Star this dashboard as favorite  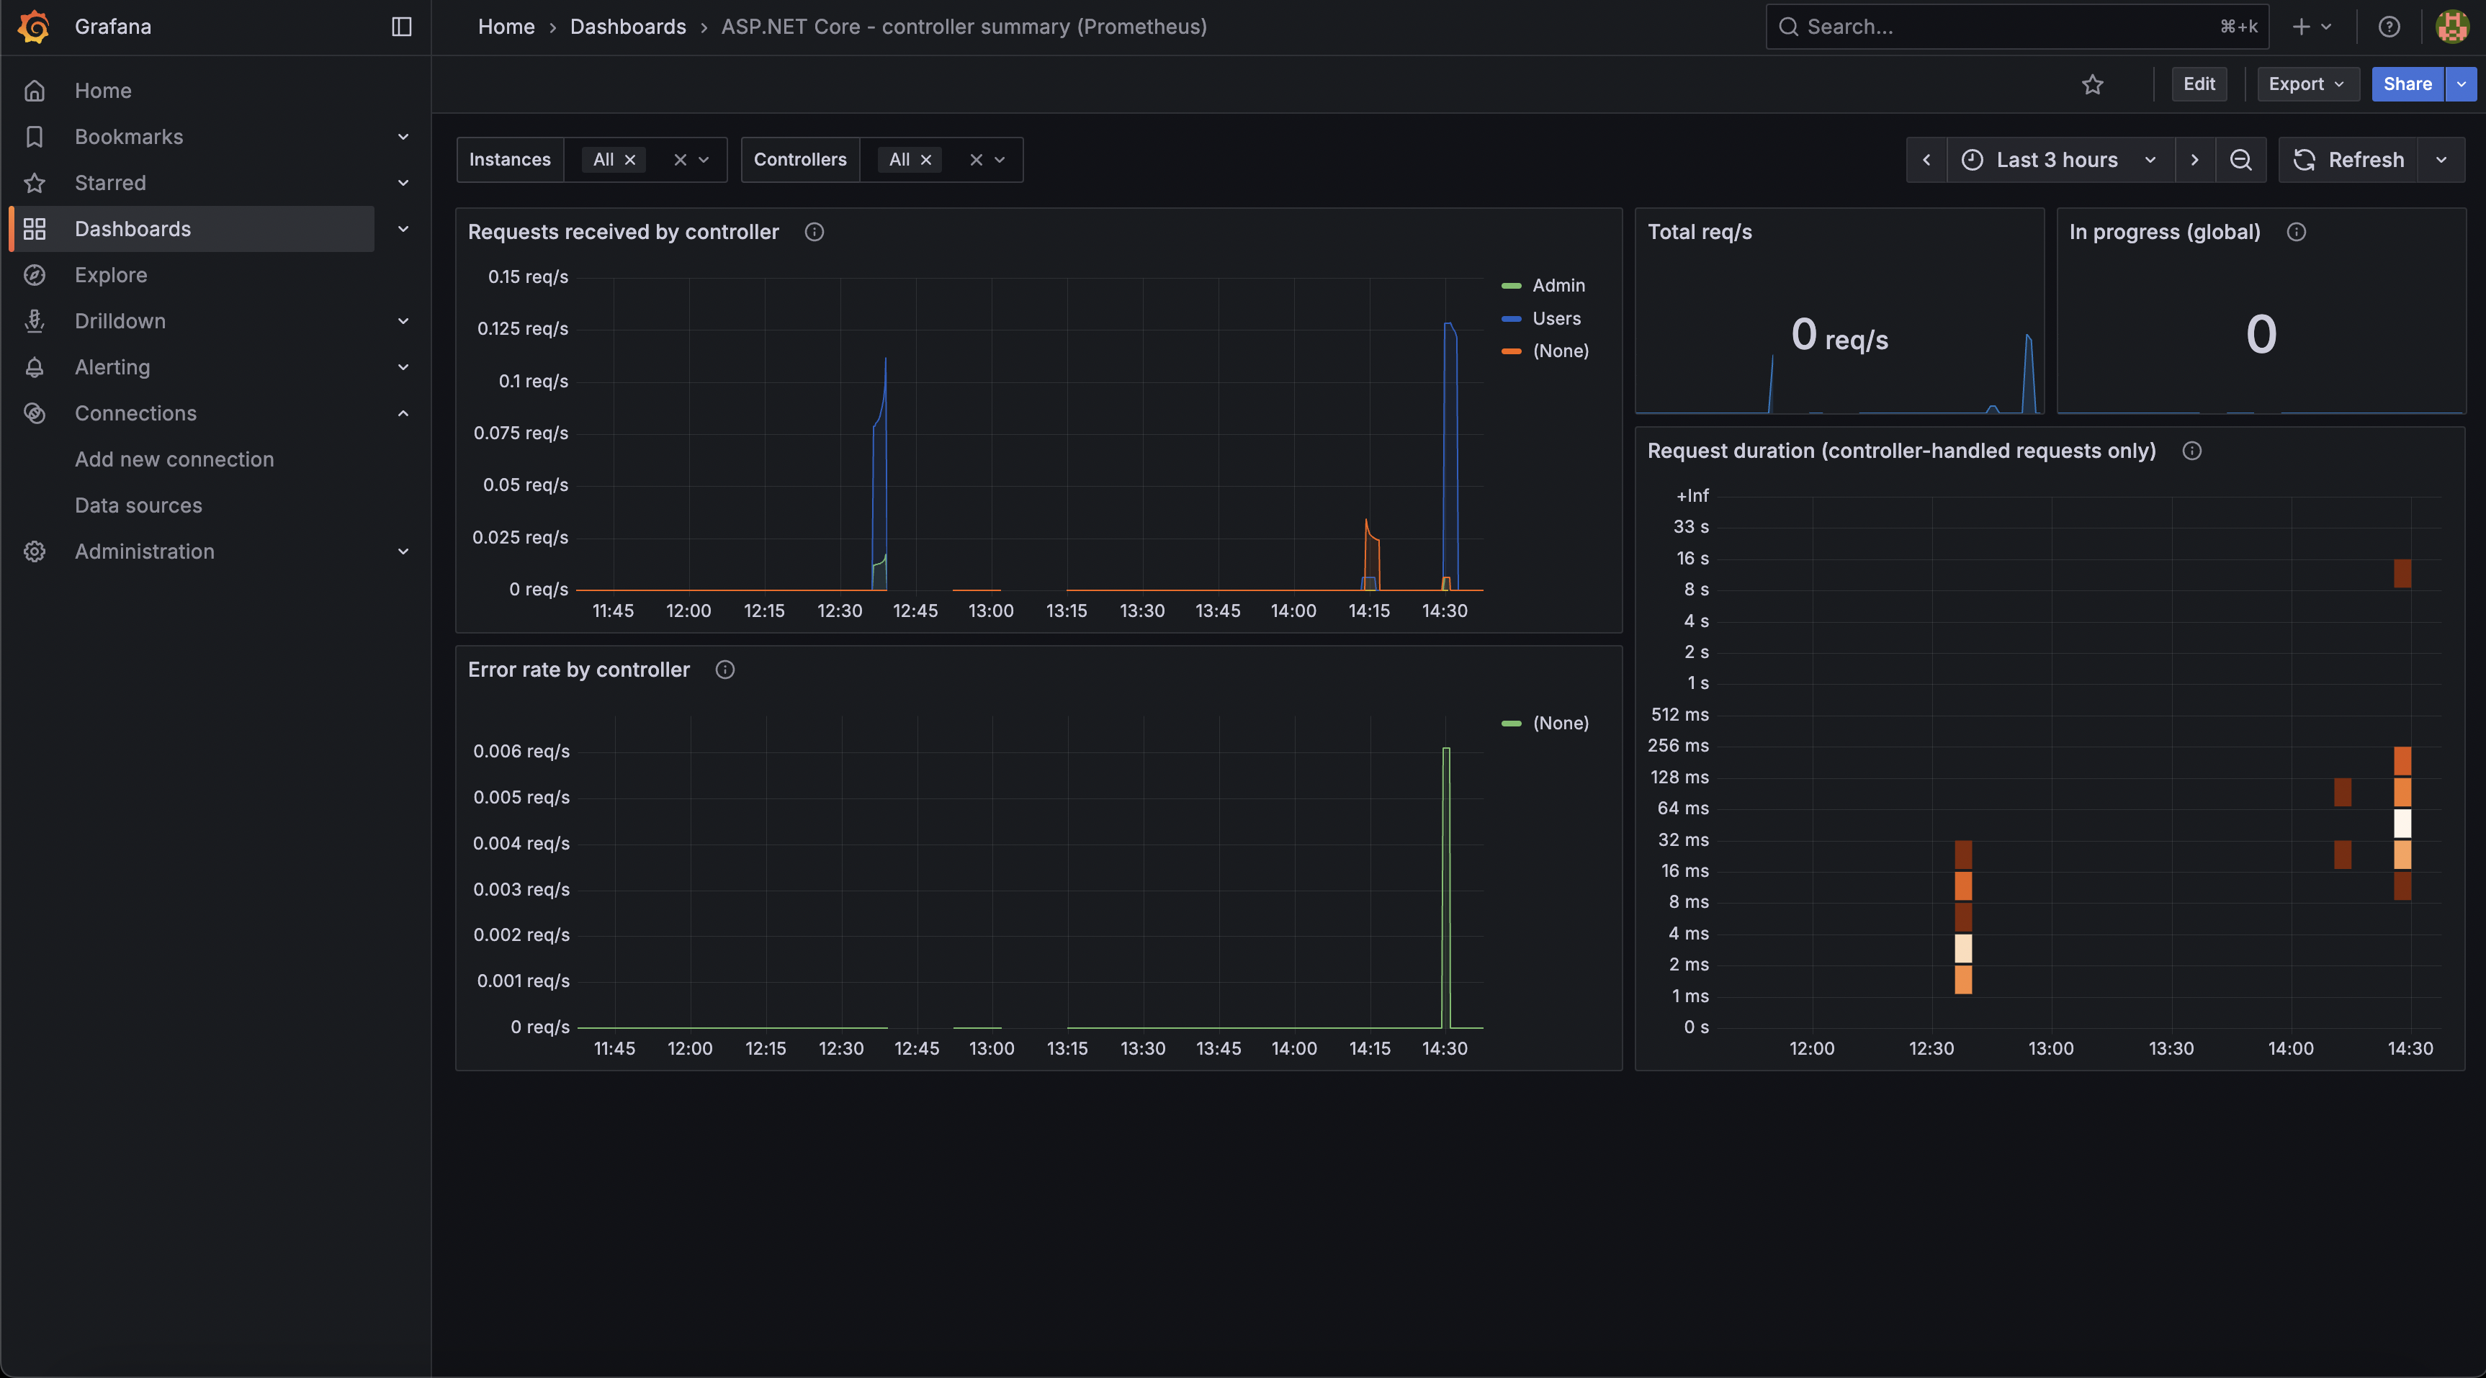[2094, 84]
